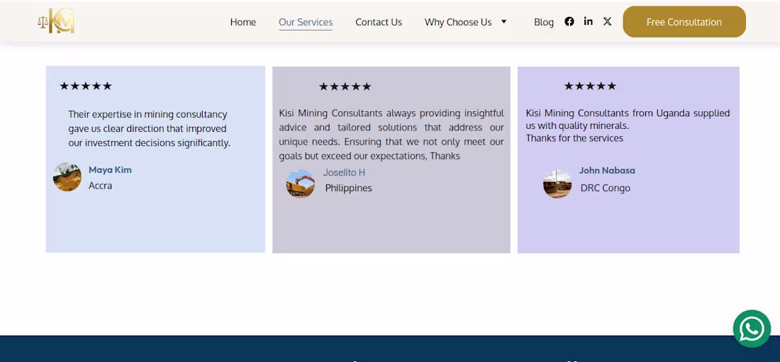Open the LinkedIn social icon

pyautogui.click(x=589, y=21)
